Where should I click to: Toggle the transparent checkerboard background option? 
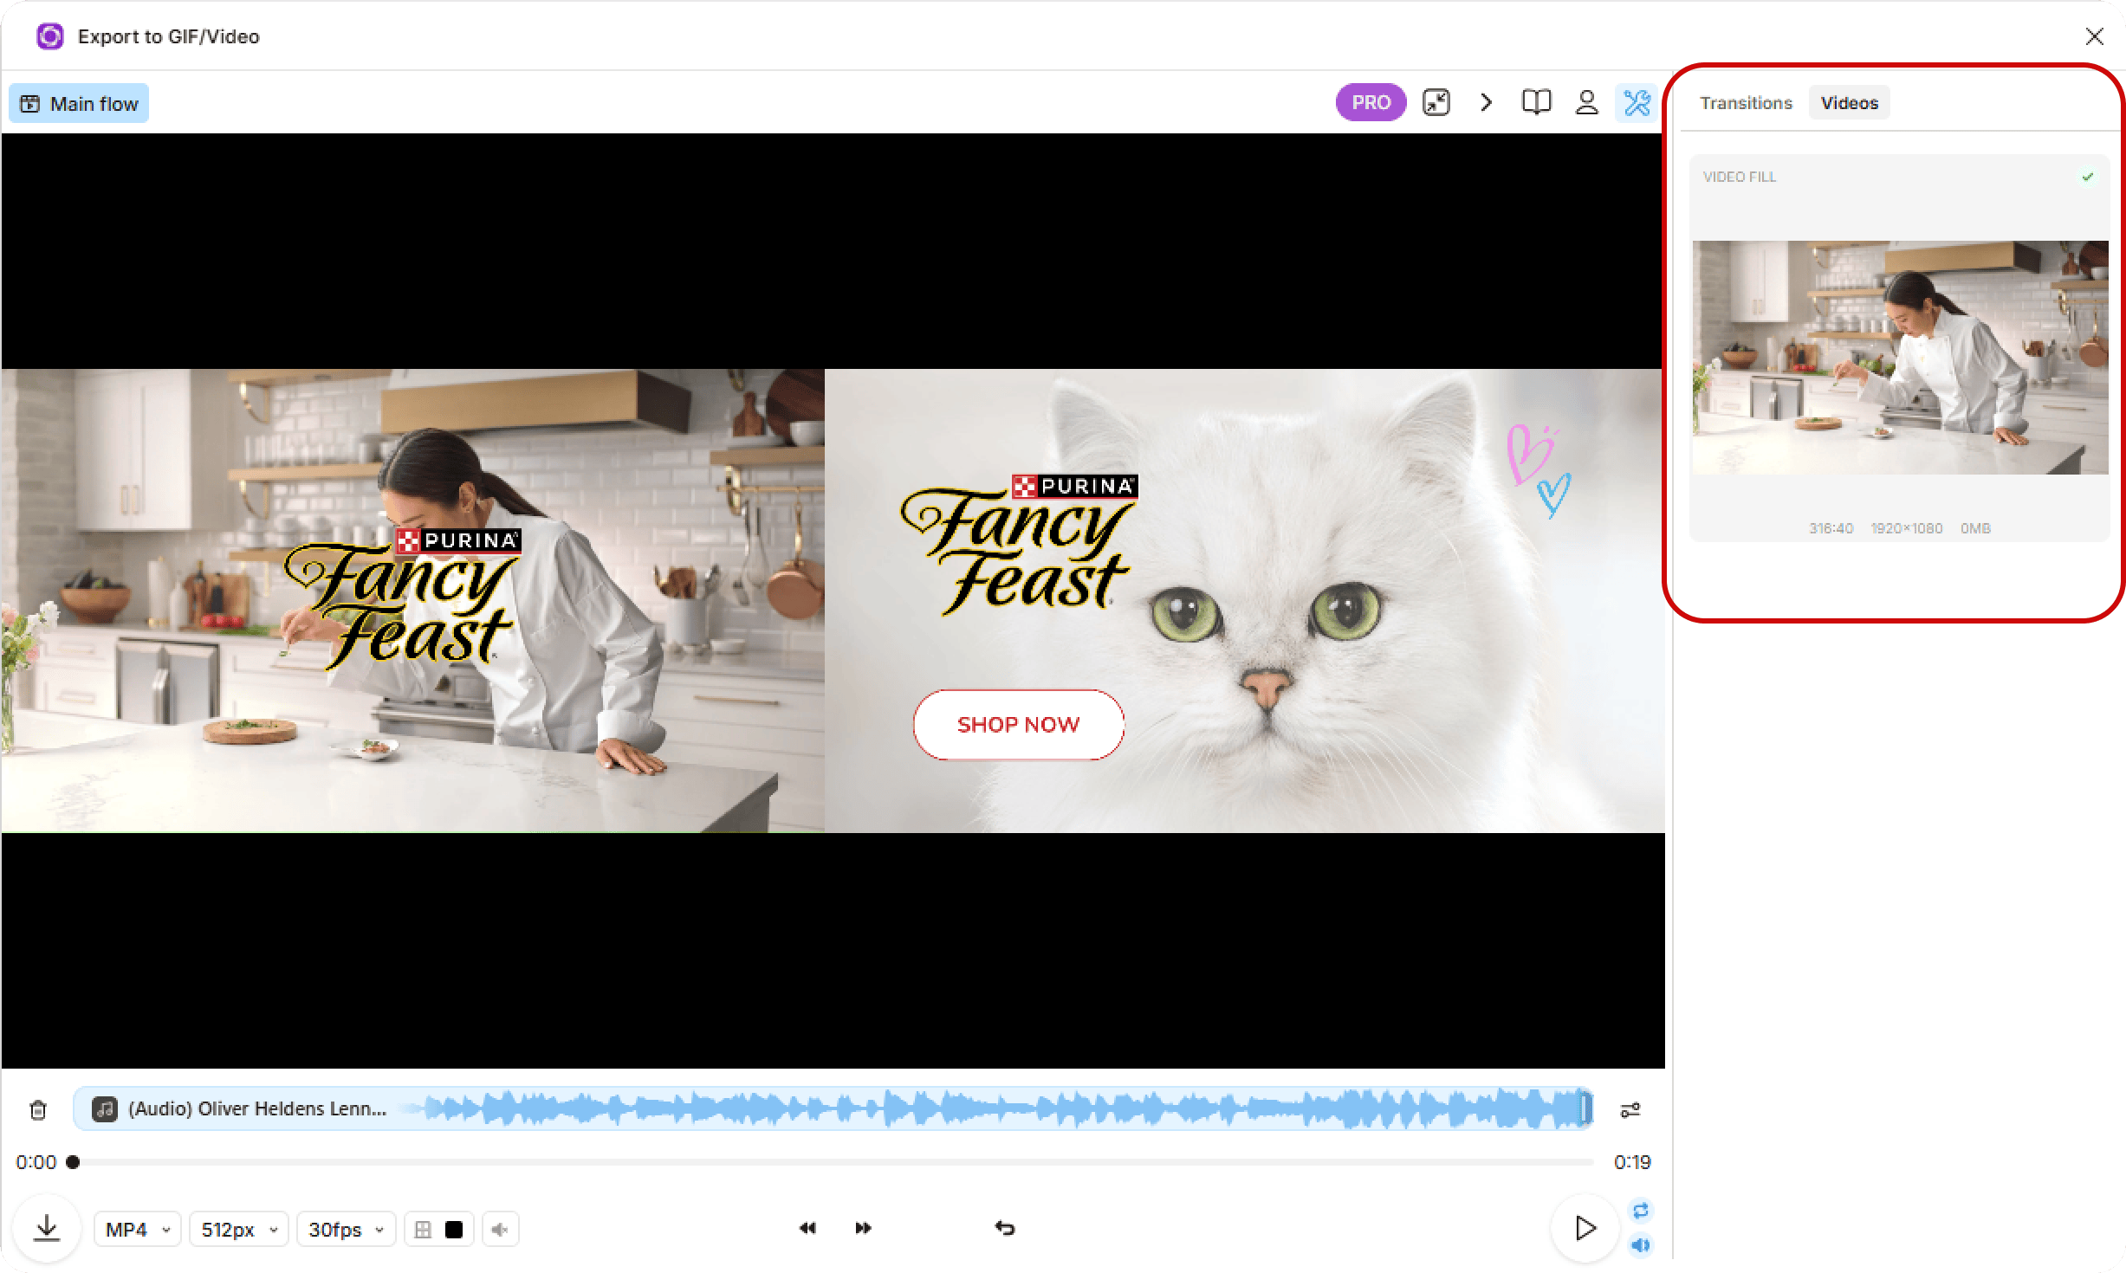(x=424, y=1230)
